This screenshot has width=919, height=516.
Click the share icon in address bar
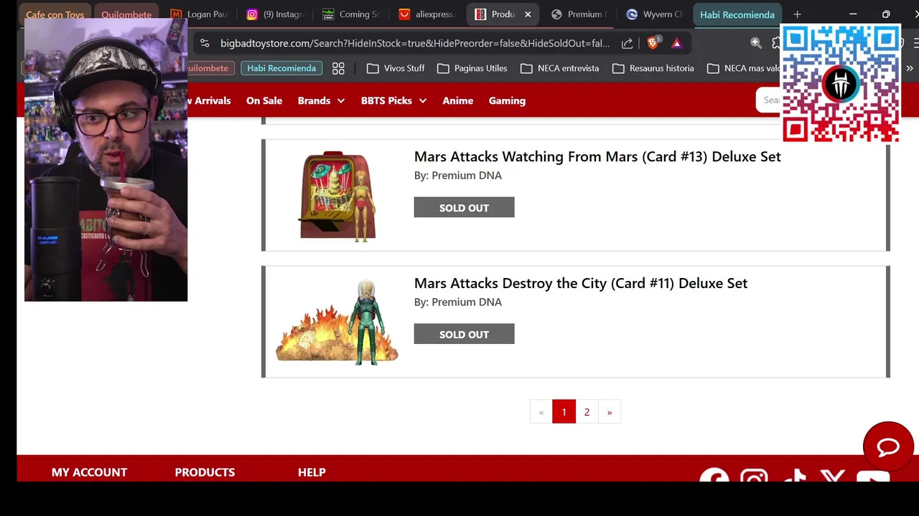coord(627,43)
